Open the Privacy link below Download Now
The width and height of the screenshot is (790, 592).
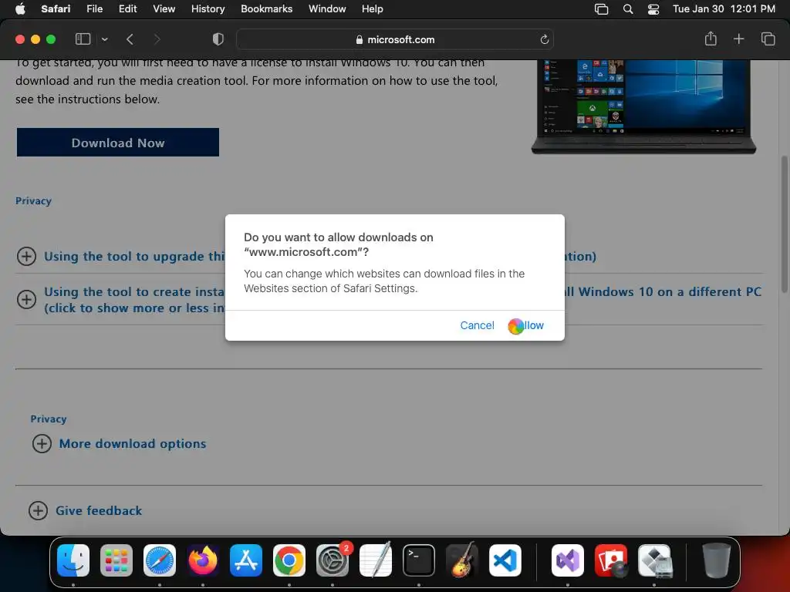[33, 201]
